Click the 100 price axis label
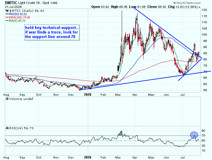 point(204,35)
